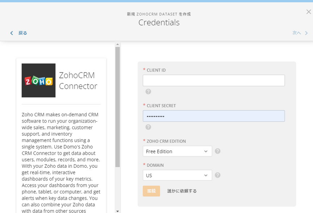The image size is (313, 213).
Task: Click the 接続 connect button
Action: 151,191
